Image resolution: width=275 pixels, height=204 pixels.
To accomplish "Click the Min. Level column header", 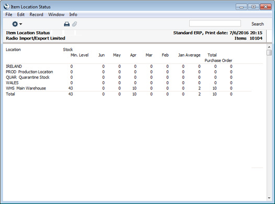I will pos(79,55).
